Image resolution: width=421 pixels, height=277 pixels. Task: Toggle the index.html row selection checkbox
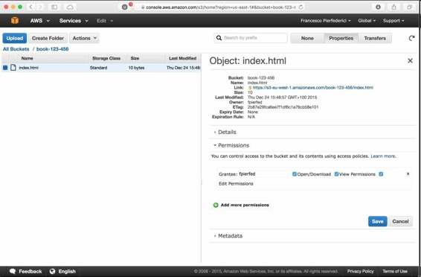click(5, 68)
